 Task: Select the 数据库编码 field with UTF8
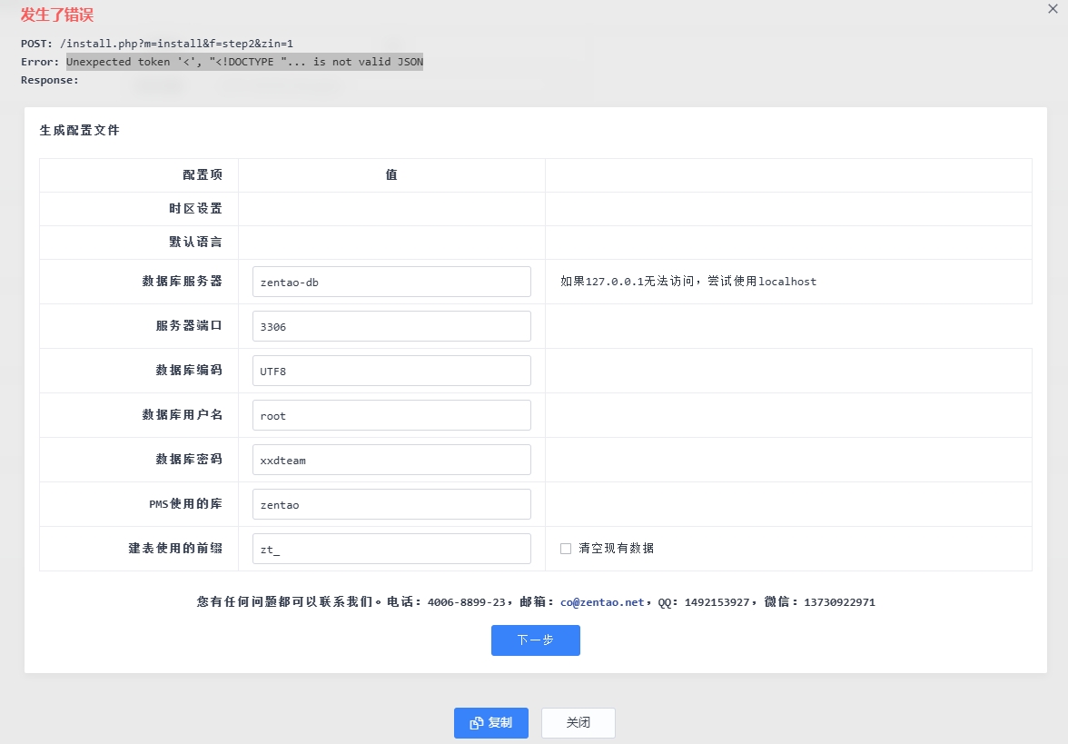click(x=391, y=371)
